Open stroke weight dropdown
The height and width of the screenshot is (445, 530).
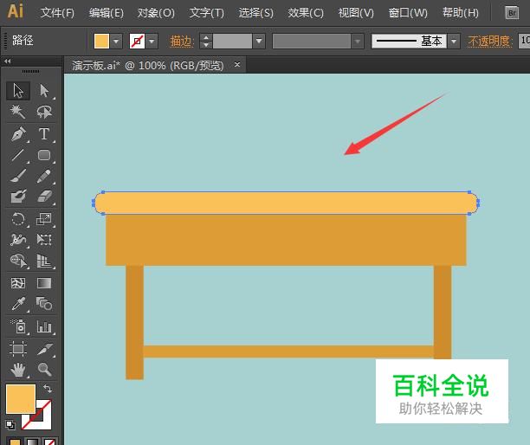point(259,42)
